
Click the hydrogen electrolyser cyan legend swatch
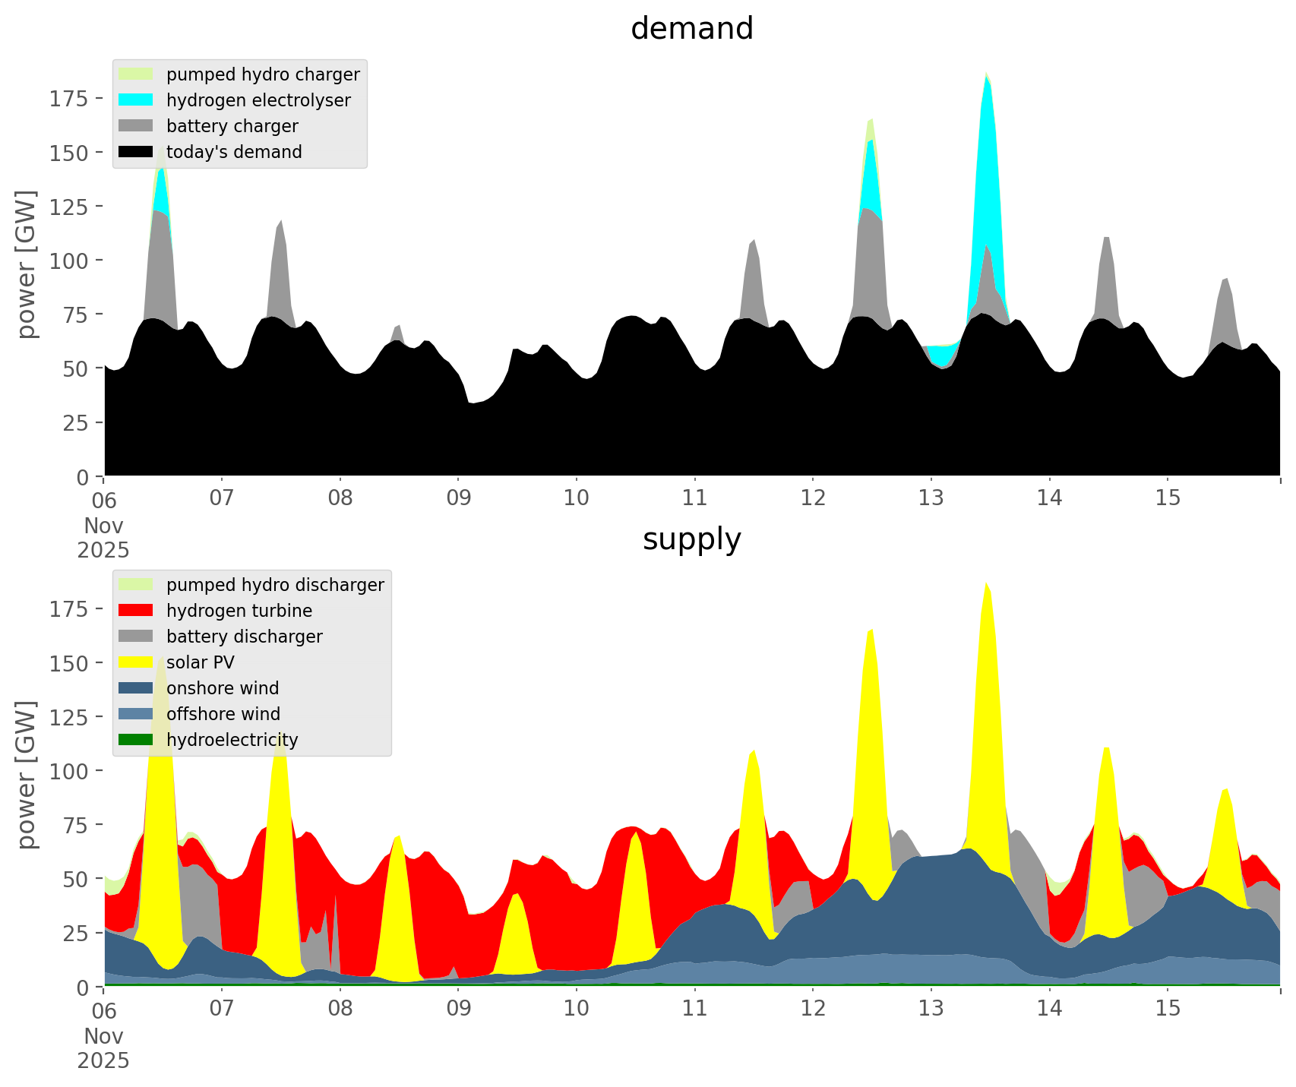136,100
